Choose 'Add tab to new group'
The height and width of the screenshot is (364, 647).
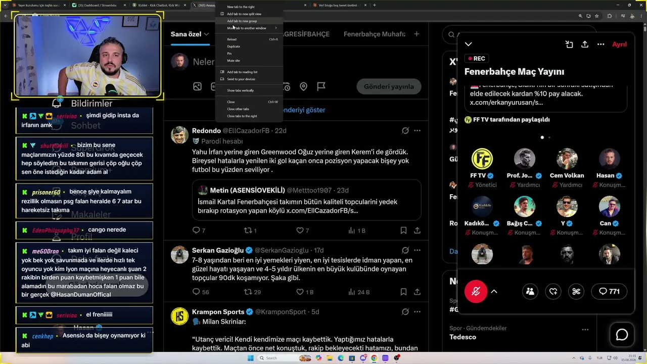coord(248,21)
